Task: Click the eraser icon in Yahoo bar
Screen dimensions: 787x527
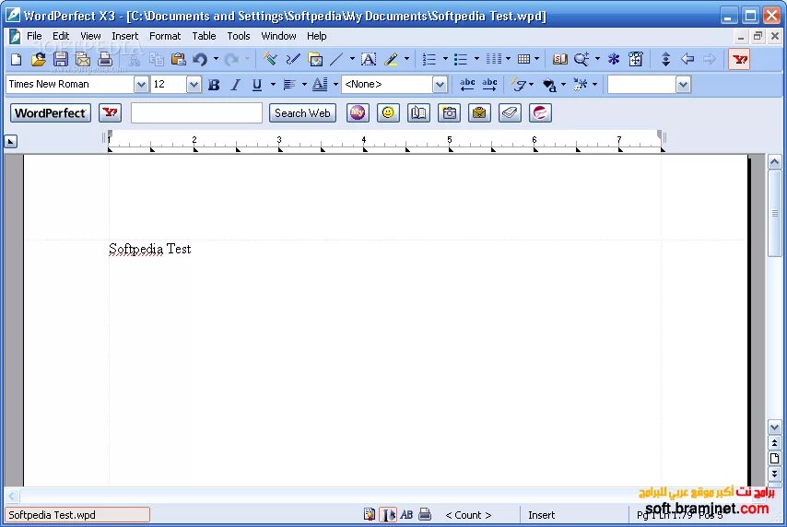Action: click(x=510, y=113)
